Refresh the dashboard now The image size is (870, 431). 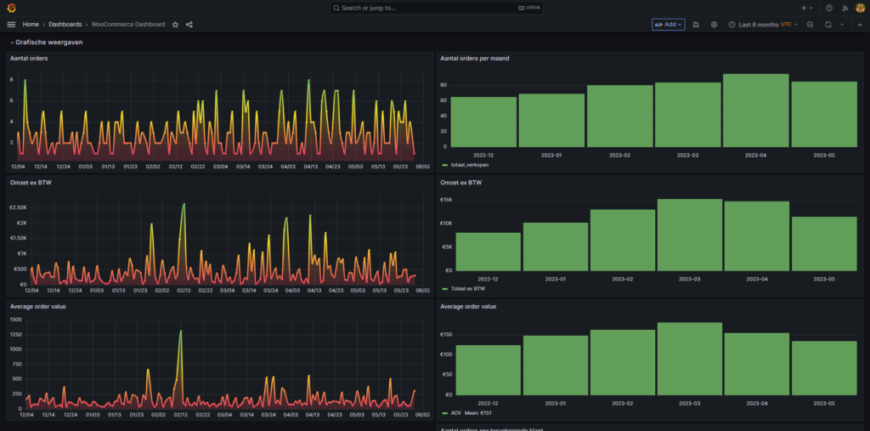click(x=828, y=25)
